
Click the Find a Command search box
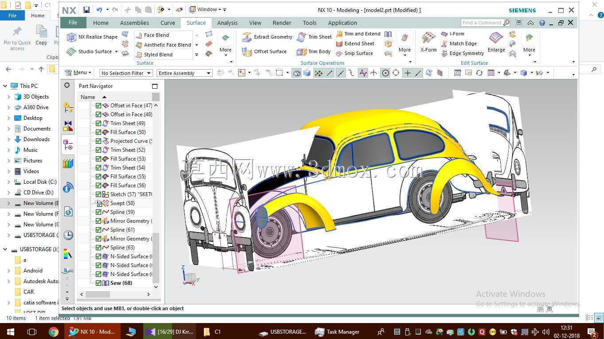[x=485, y=23]
